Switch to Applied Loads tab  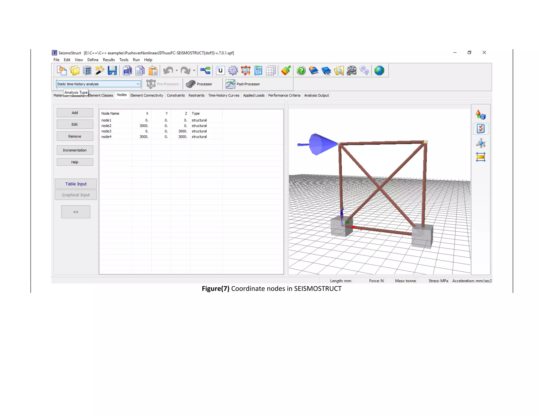pyautogui.click(x=254, y=95)
